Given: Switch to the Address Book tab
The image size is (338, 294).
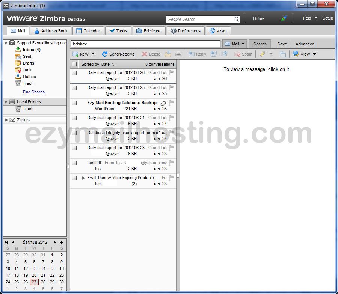Looking at the screenshot, I should coord(51,31).
